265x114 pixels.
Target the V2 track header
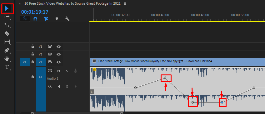click(x=40, y=54)
